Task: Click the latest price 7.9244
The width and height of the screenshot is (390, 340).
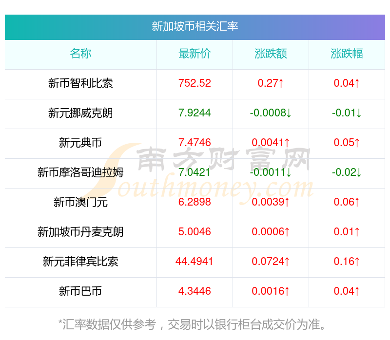Action: tap(195, 113)
